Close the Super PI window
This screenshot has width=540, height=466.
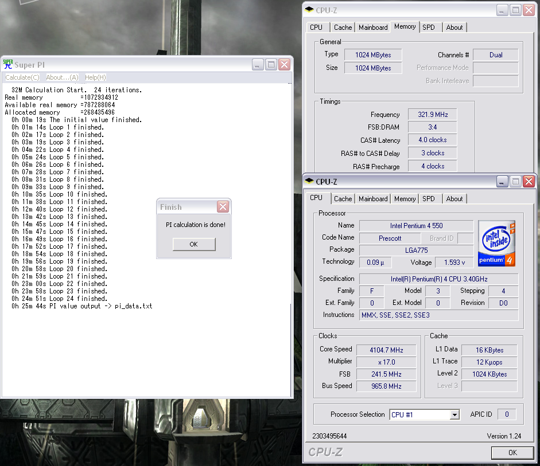[x=285, y=64]
